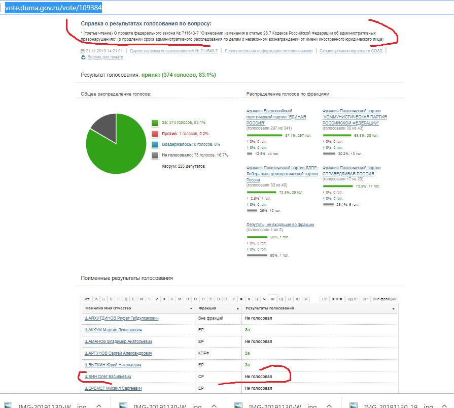Expand first downloaded IMG file chevron menu

(x=100, y=405)
